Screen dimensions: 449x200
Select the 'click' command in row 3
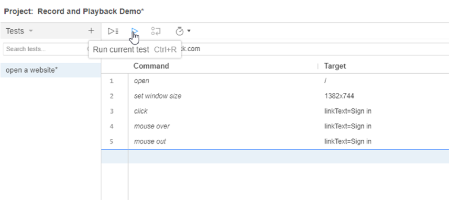(x=141, y=111)
